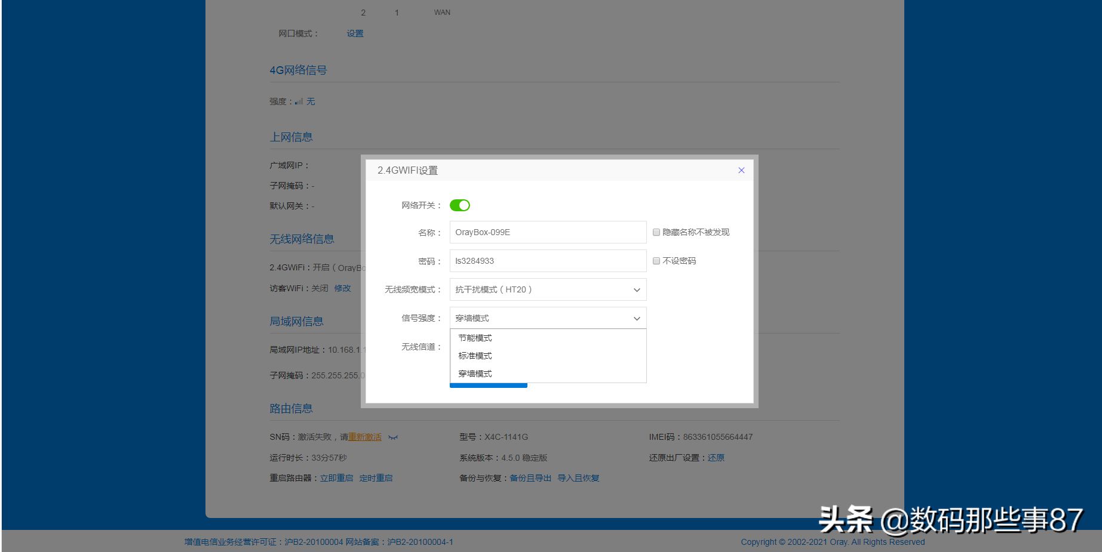
Task: Click 修改 next to 访客WiFi
Action: coord(342,288)
